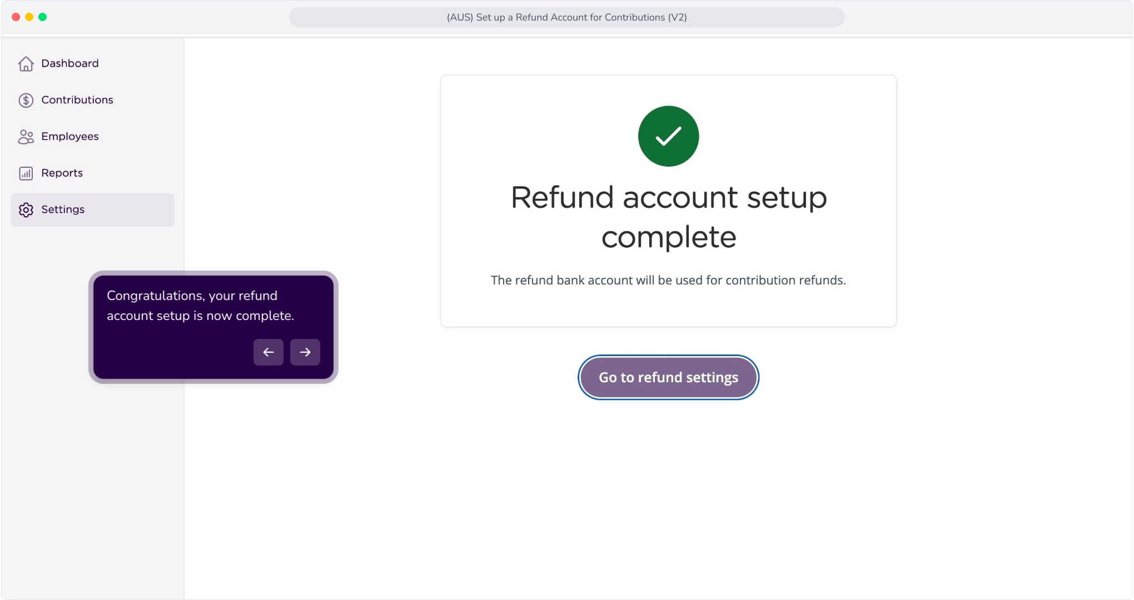
Task: Open the Settings sidebar entry
Action: tap(92, 210)
